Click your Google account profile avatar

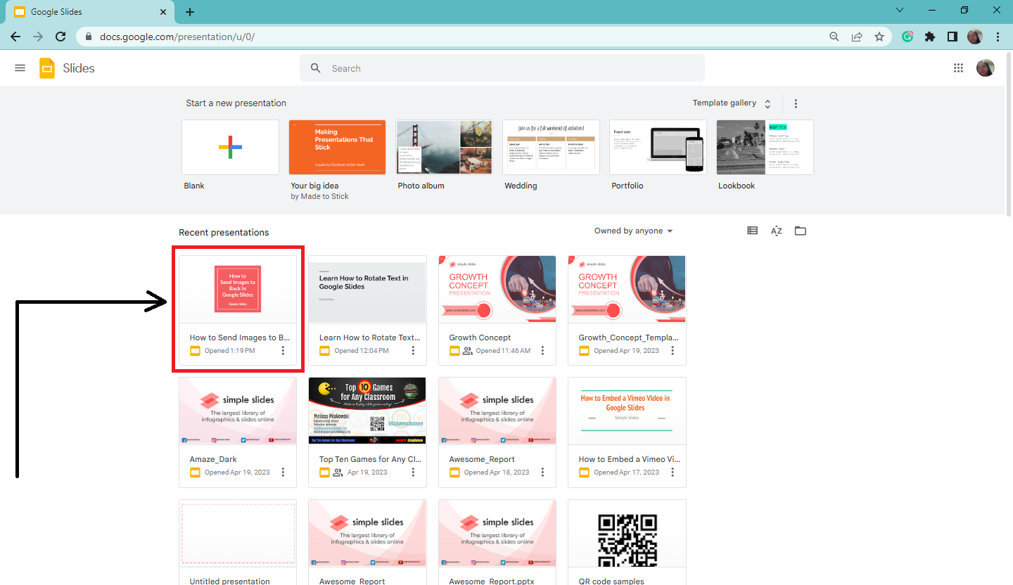pos(986,67)
